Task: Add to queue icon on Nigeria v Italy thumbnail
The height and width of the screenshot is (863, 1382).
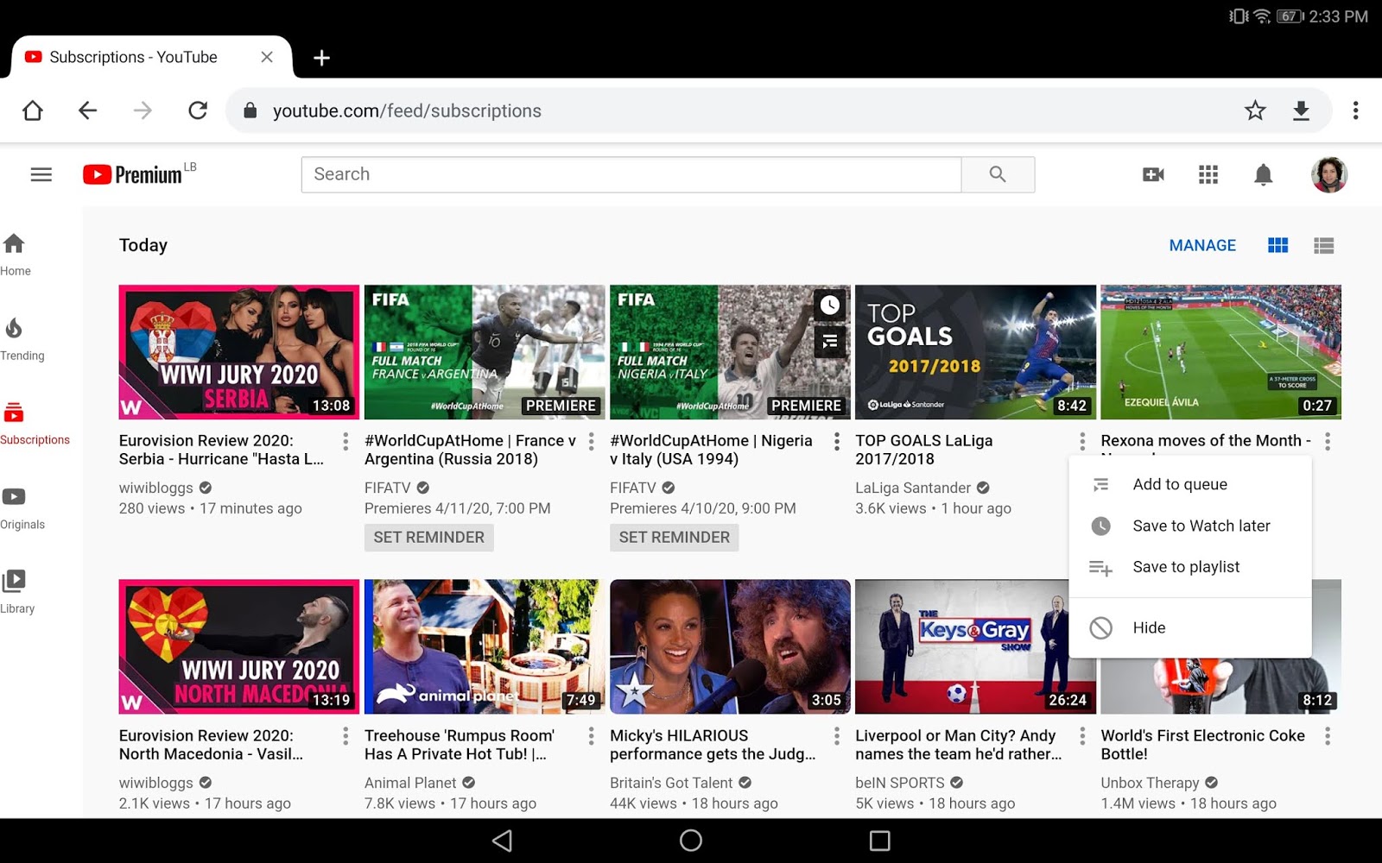Action: pos(830,342)
